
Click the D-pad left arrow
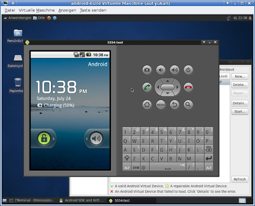click(158, 87)
